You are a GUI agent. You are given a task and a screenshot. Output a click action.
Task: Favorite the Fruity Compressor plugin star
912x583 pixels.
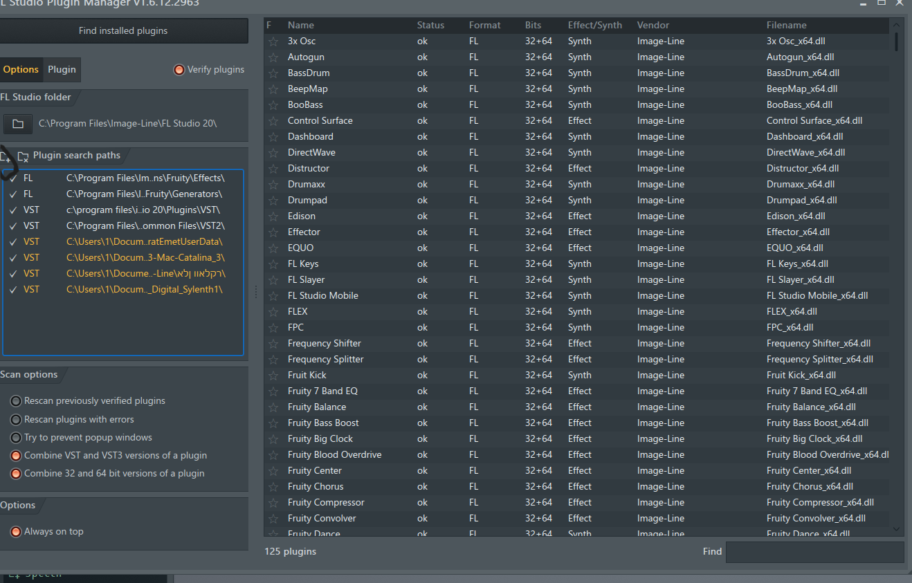coord(273,503)
